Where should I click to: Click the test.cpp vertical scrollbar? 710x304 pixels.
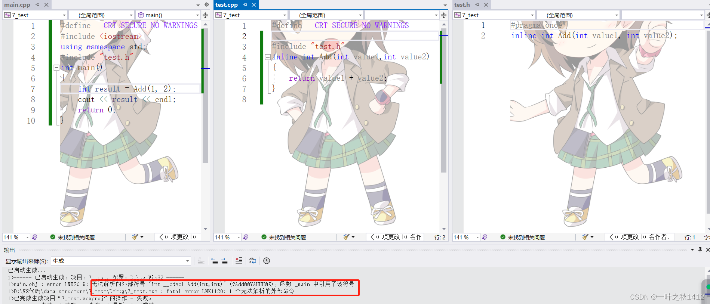click(x=444, y=100)
